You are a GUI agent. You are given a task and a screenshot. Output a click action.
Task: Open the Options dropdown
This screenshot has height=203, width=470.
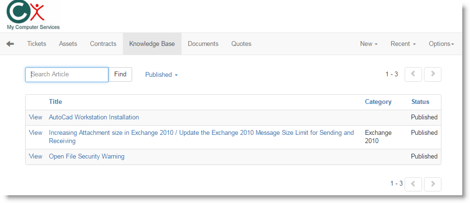[441, 44]
